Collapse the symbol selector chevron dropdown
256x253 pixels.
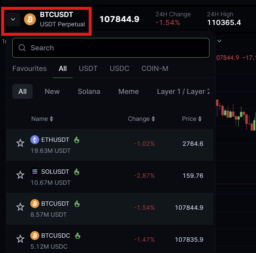(x=13, y=19)
